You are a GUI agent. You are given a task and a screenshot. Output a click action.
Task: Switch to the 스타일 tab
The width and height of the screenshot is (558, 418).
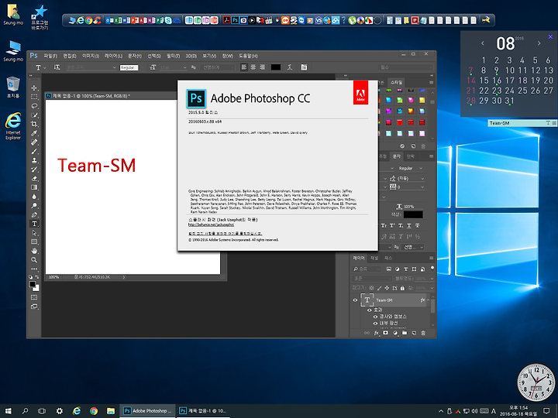396,82
